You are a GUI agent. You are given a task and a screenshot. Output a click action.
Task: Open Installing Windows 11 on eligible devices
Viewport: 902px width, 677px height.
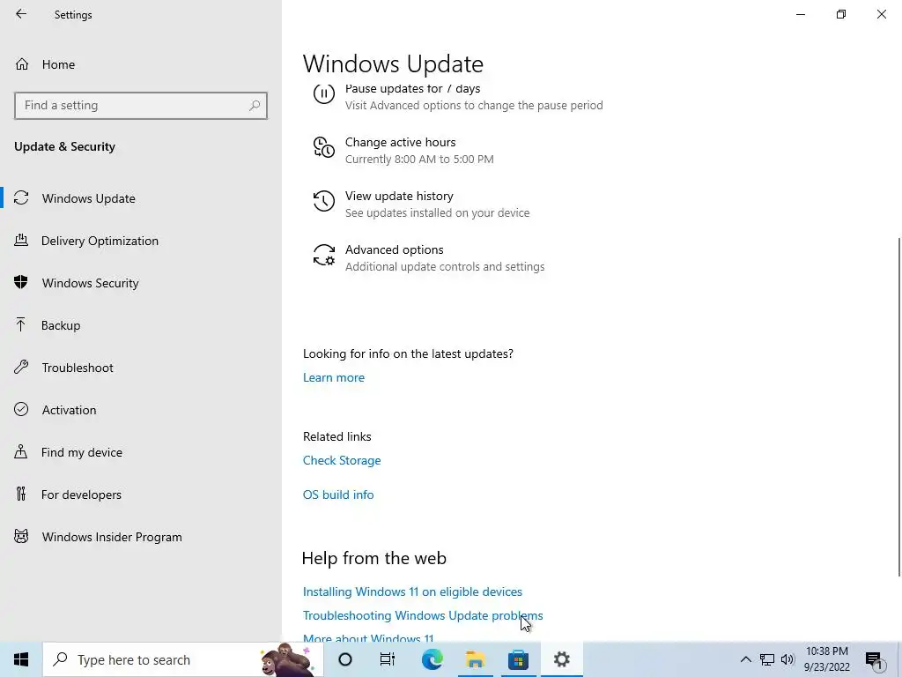[412, 591]
